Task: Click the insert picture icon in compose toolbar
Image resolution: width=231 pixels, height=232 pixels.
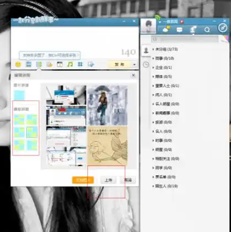Action: click(29, 64)
